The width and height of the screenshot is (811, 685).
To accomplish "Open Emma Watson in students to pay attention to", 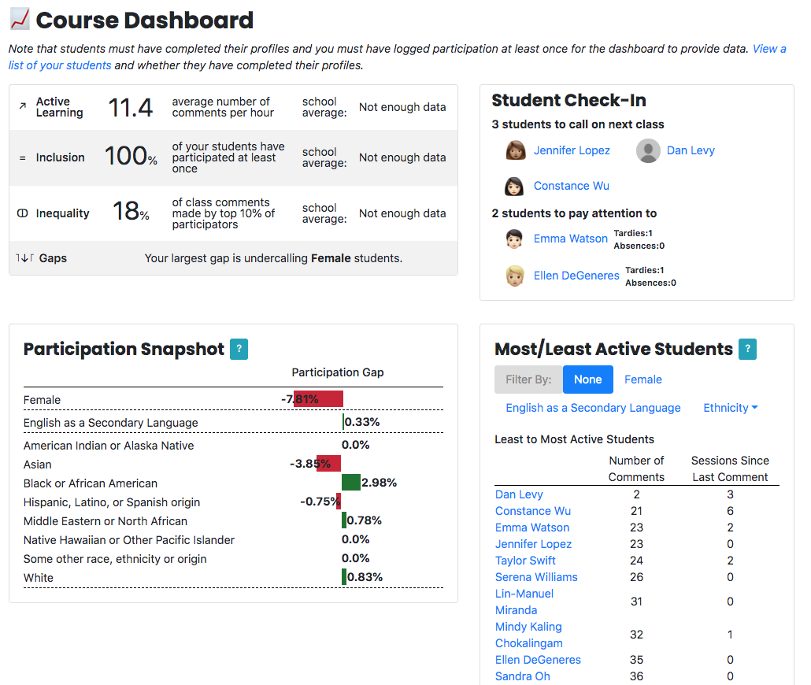I will tap(571, 239).
